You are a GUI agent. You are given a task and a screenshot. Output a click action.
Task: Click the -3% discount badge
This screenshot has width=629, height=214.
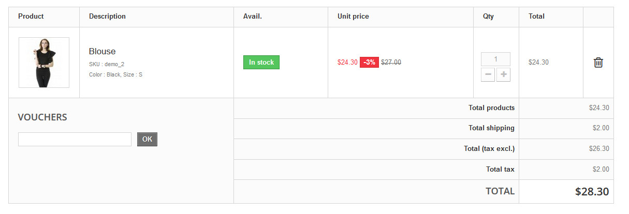[x=369, y=63]
